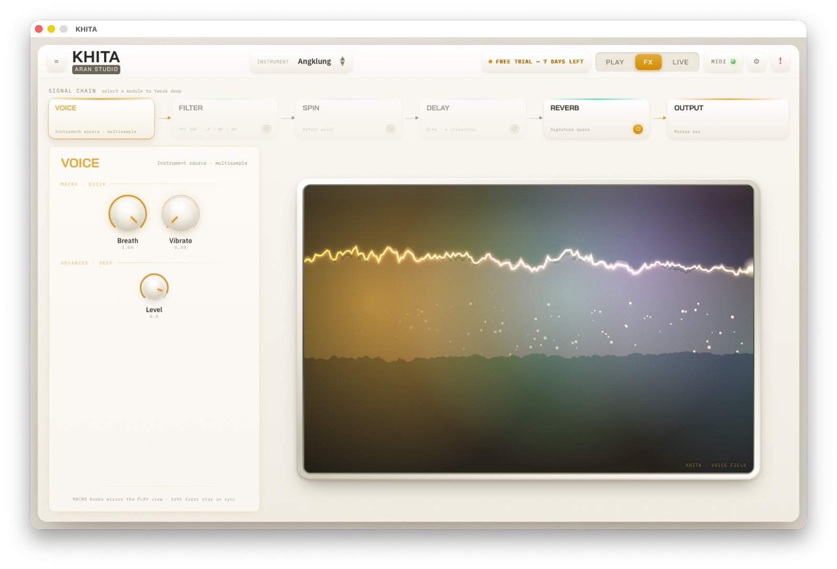Click the red exclamation alert icon
The height and width of the screenshot is (569, 837).
(780, 62)
